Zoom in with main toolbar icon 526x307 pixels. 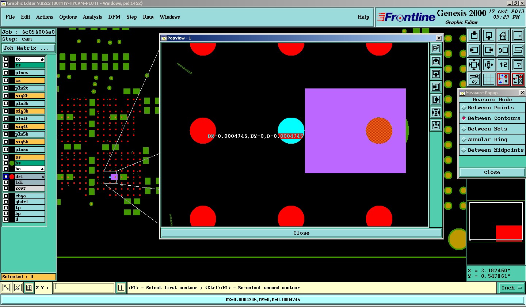pyautogui.click(x=474, y=65)
